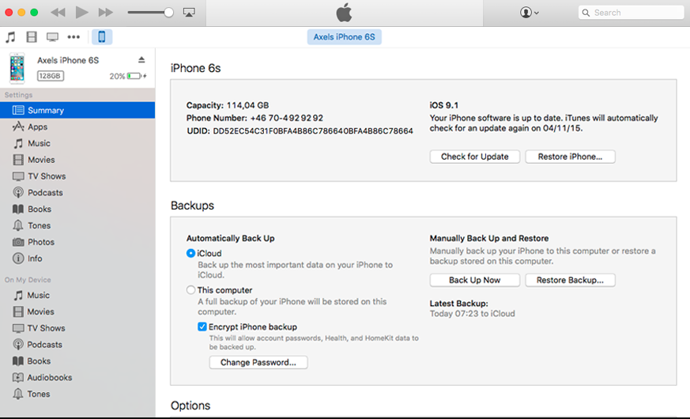This screenshot has width=690, height=419.
Task: Select Summary in the Settings sidebar
Action: [77, 110]
